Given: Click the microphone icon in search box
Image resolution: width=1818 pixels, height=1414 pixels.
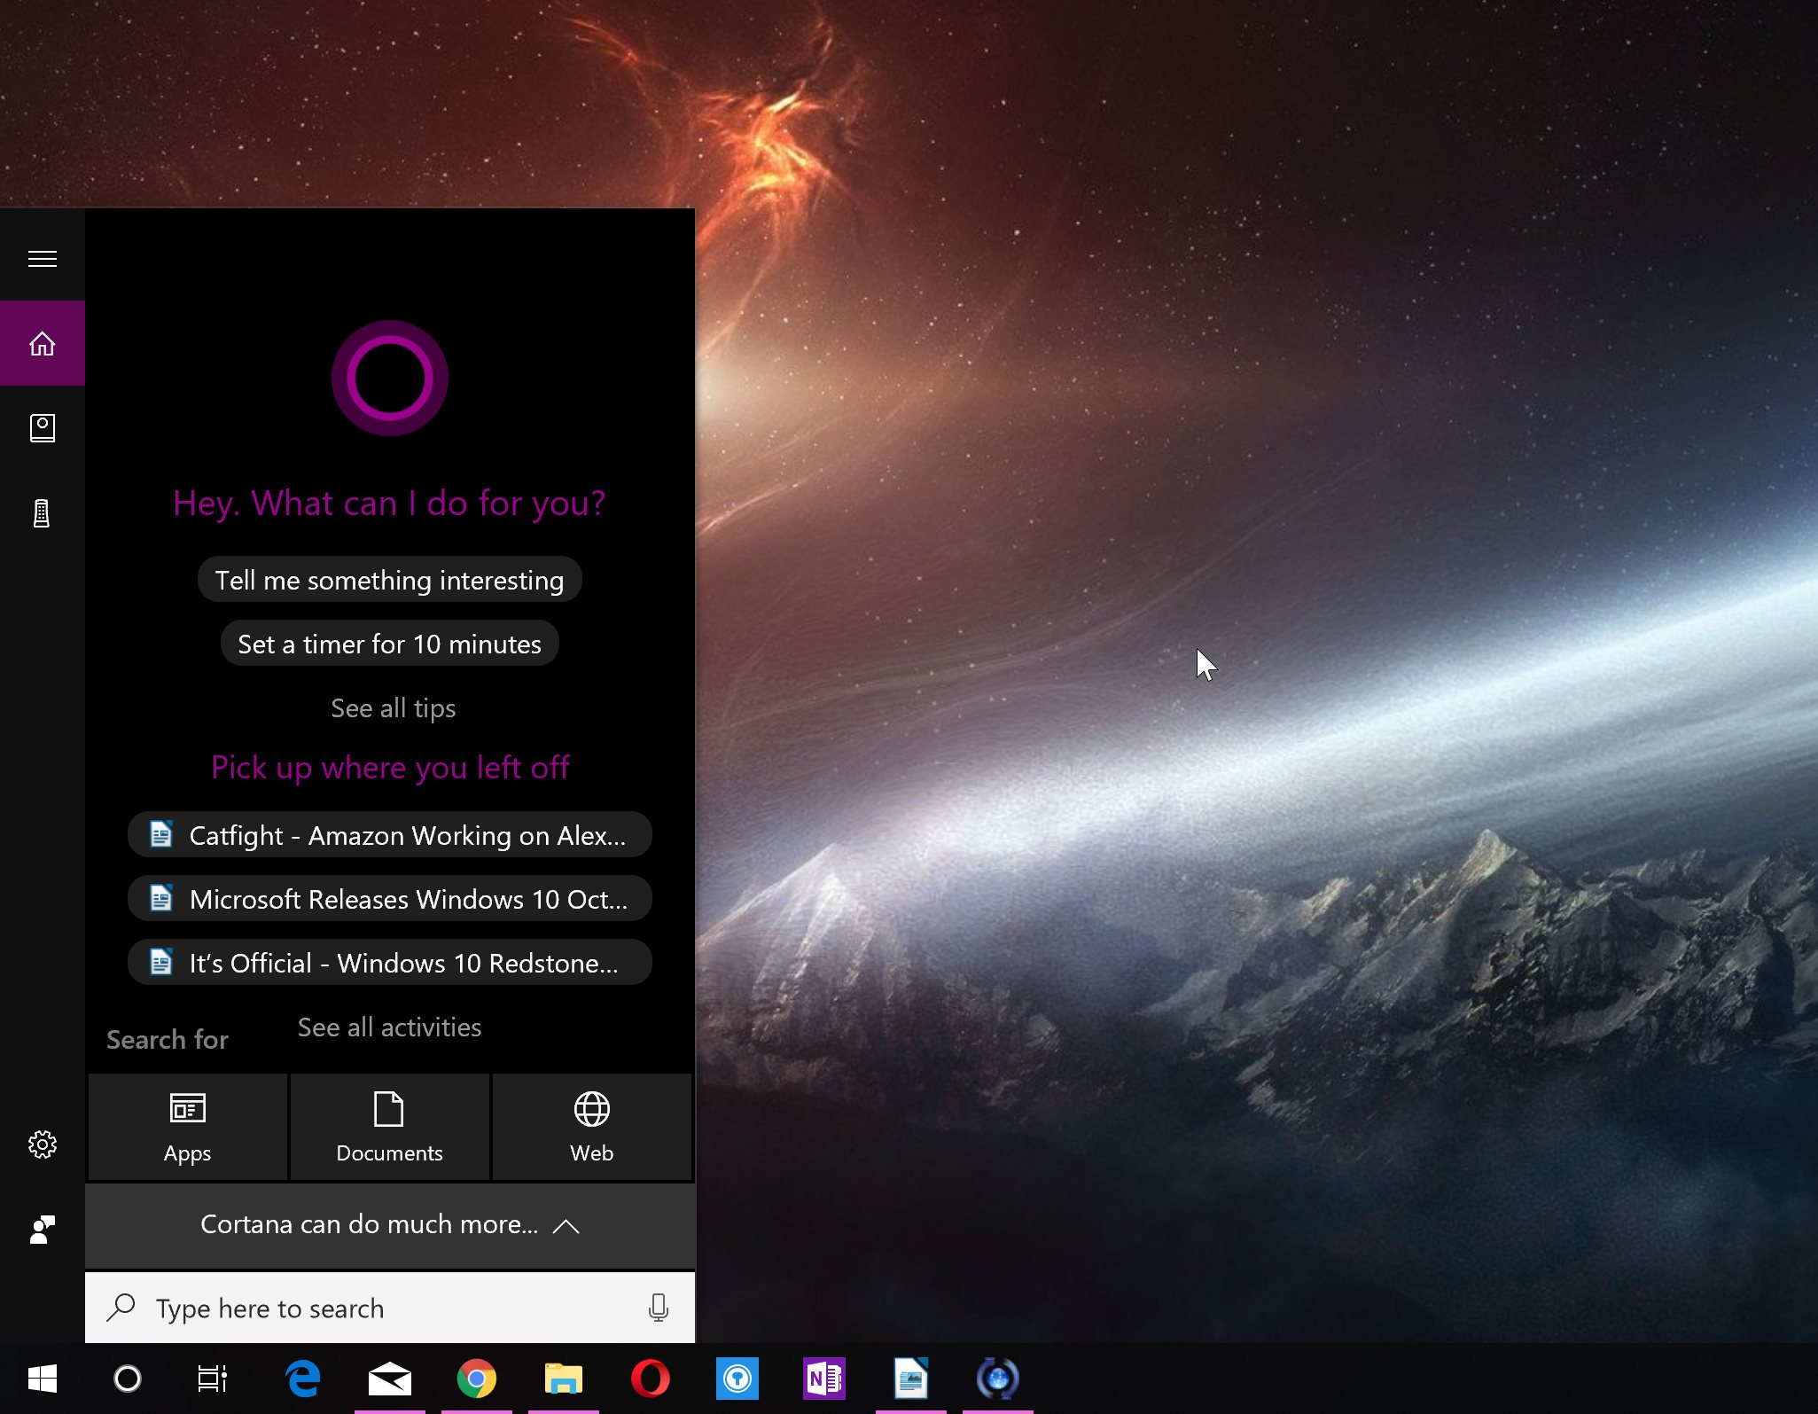Looking at the screenshot, I should 658,1308.
